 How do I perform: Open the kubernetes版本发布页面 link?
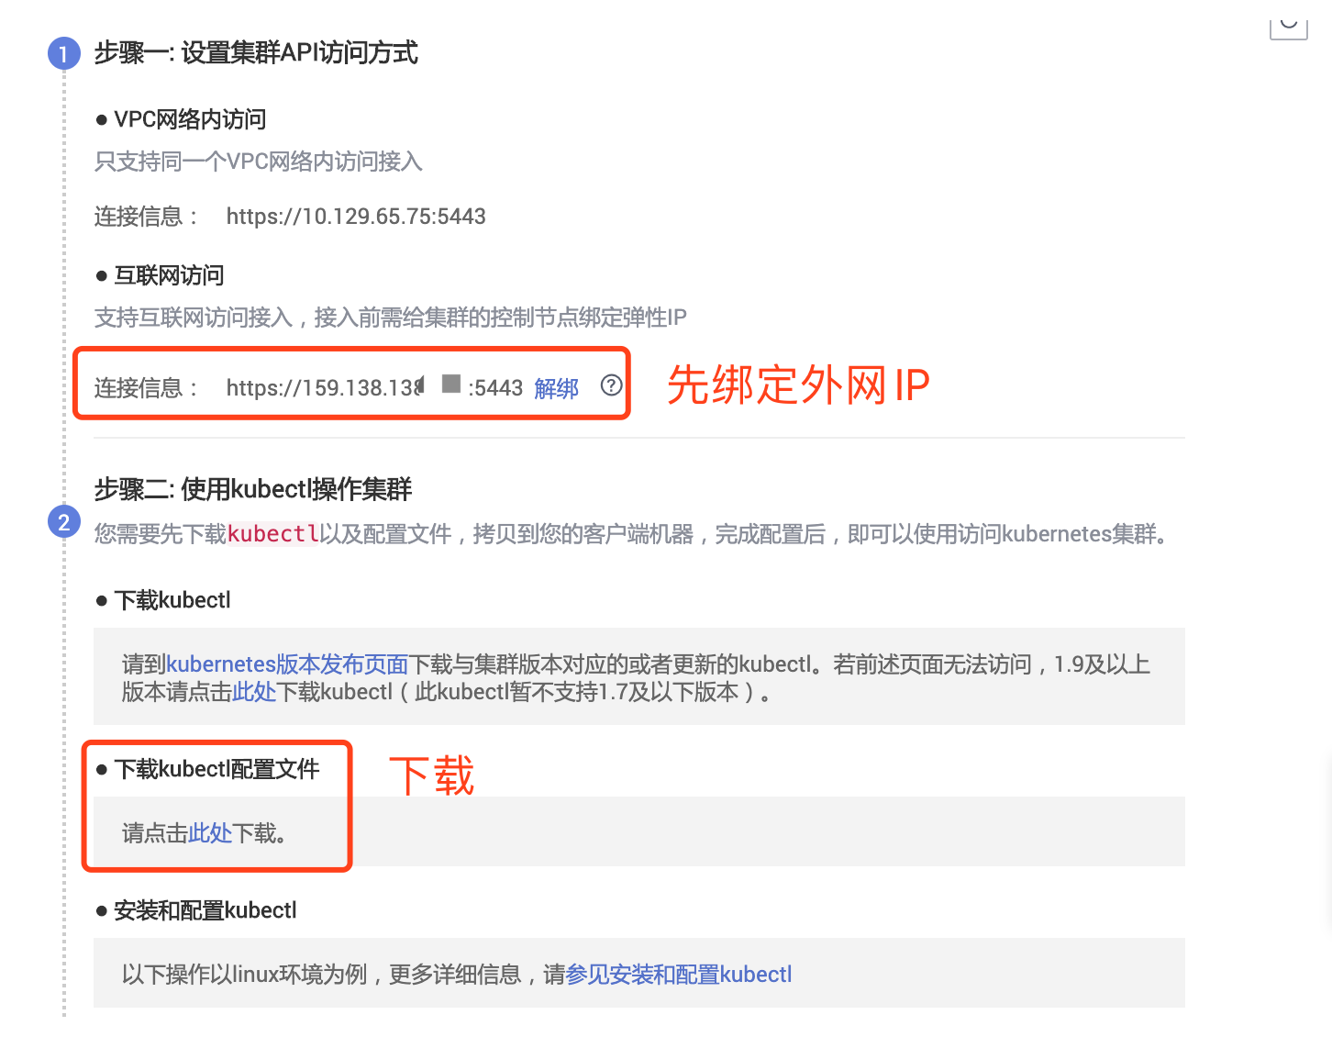click(x=287, y=664)
